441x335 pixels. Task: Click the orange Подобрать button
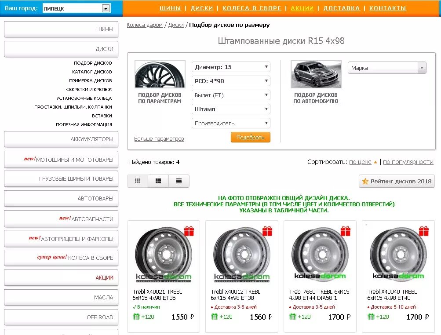[x=250, y=137]
